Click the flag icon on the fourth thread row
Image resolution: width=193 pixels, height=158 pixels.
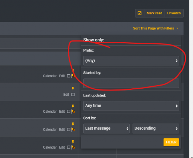[73, 129]
